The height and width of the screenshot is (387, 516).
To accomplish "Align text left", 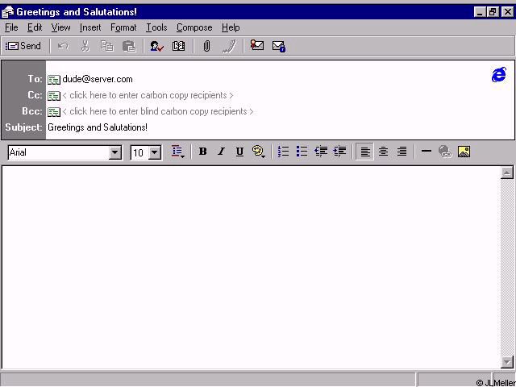I will pyautogui.click(x=364, y=152).
